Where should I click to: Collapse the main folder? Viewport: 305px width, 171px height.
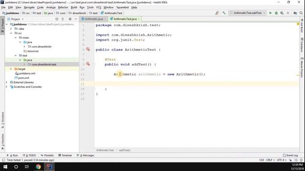16,38
